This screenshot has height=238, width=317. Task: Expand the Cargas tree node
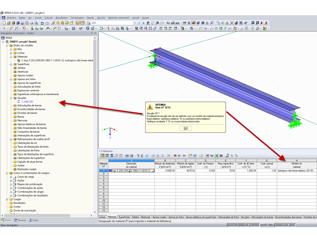pyautogui.click(x=7, y=199)
